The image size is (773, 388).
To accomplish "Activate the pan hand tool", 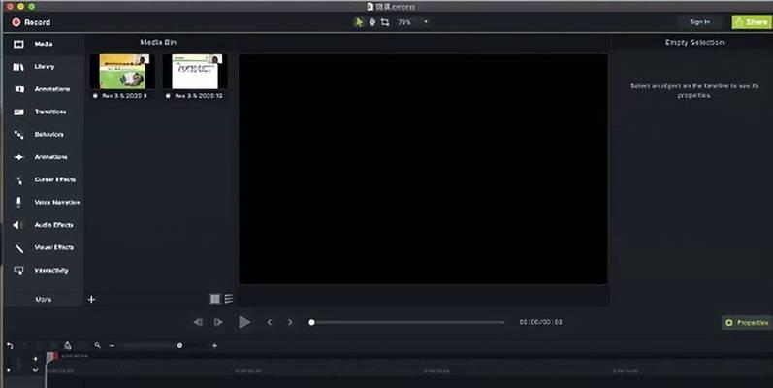I will click(372, 22).
